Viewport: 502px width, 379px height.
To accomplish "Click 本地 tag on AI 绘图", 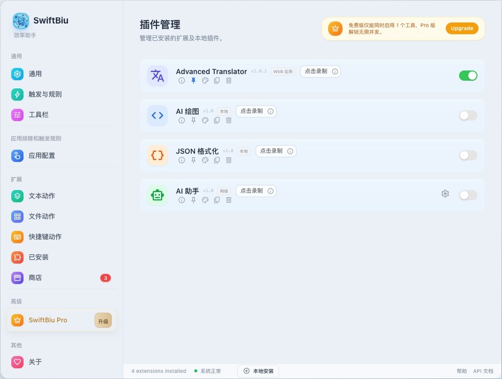I will pyautogui.click(x=224, y=111).
